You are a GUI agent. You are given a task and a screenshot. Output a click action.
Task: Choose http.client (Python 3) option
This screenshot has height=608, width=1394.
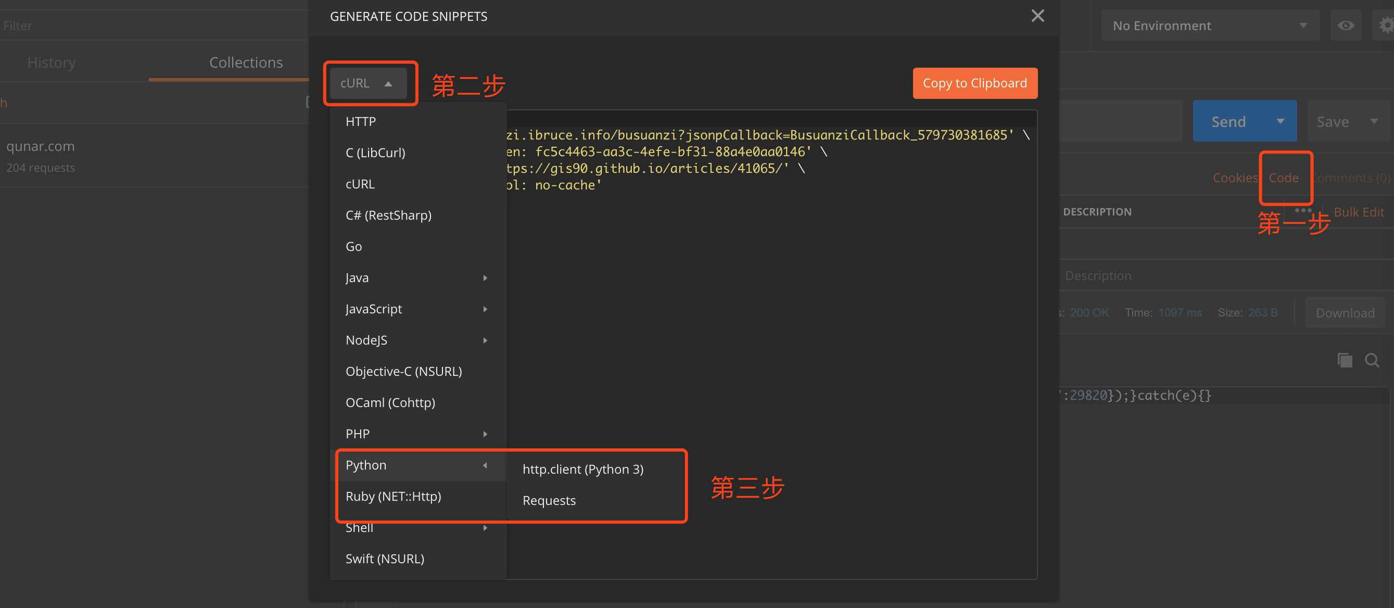[x=582, y=469]
